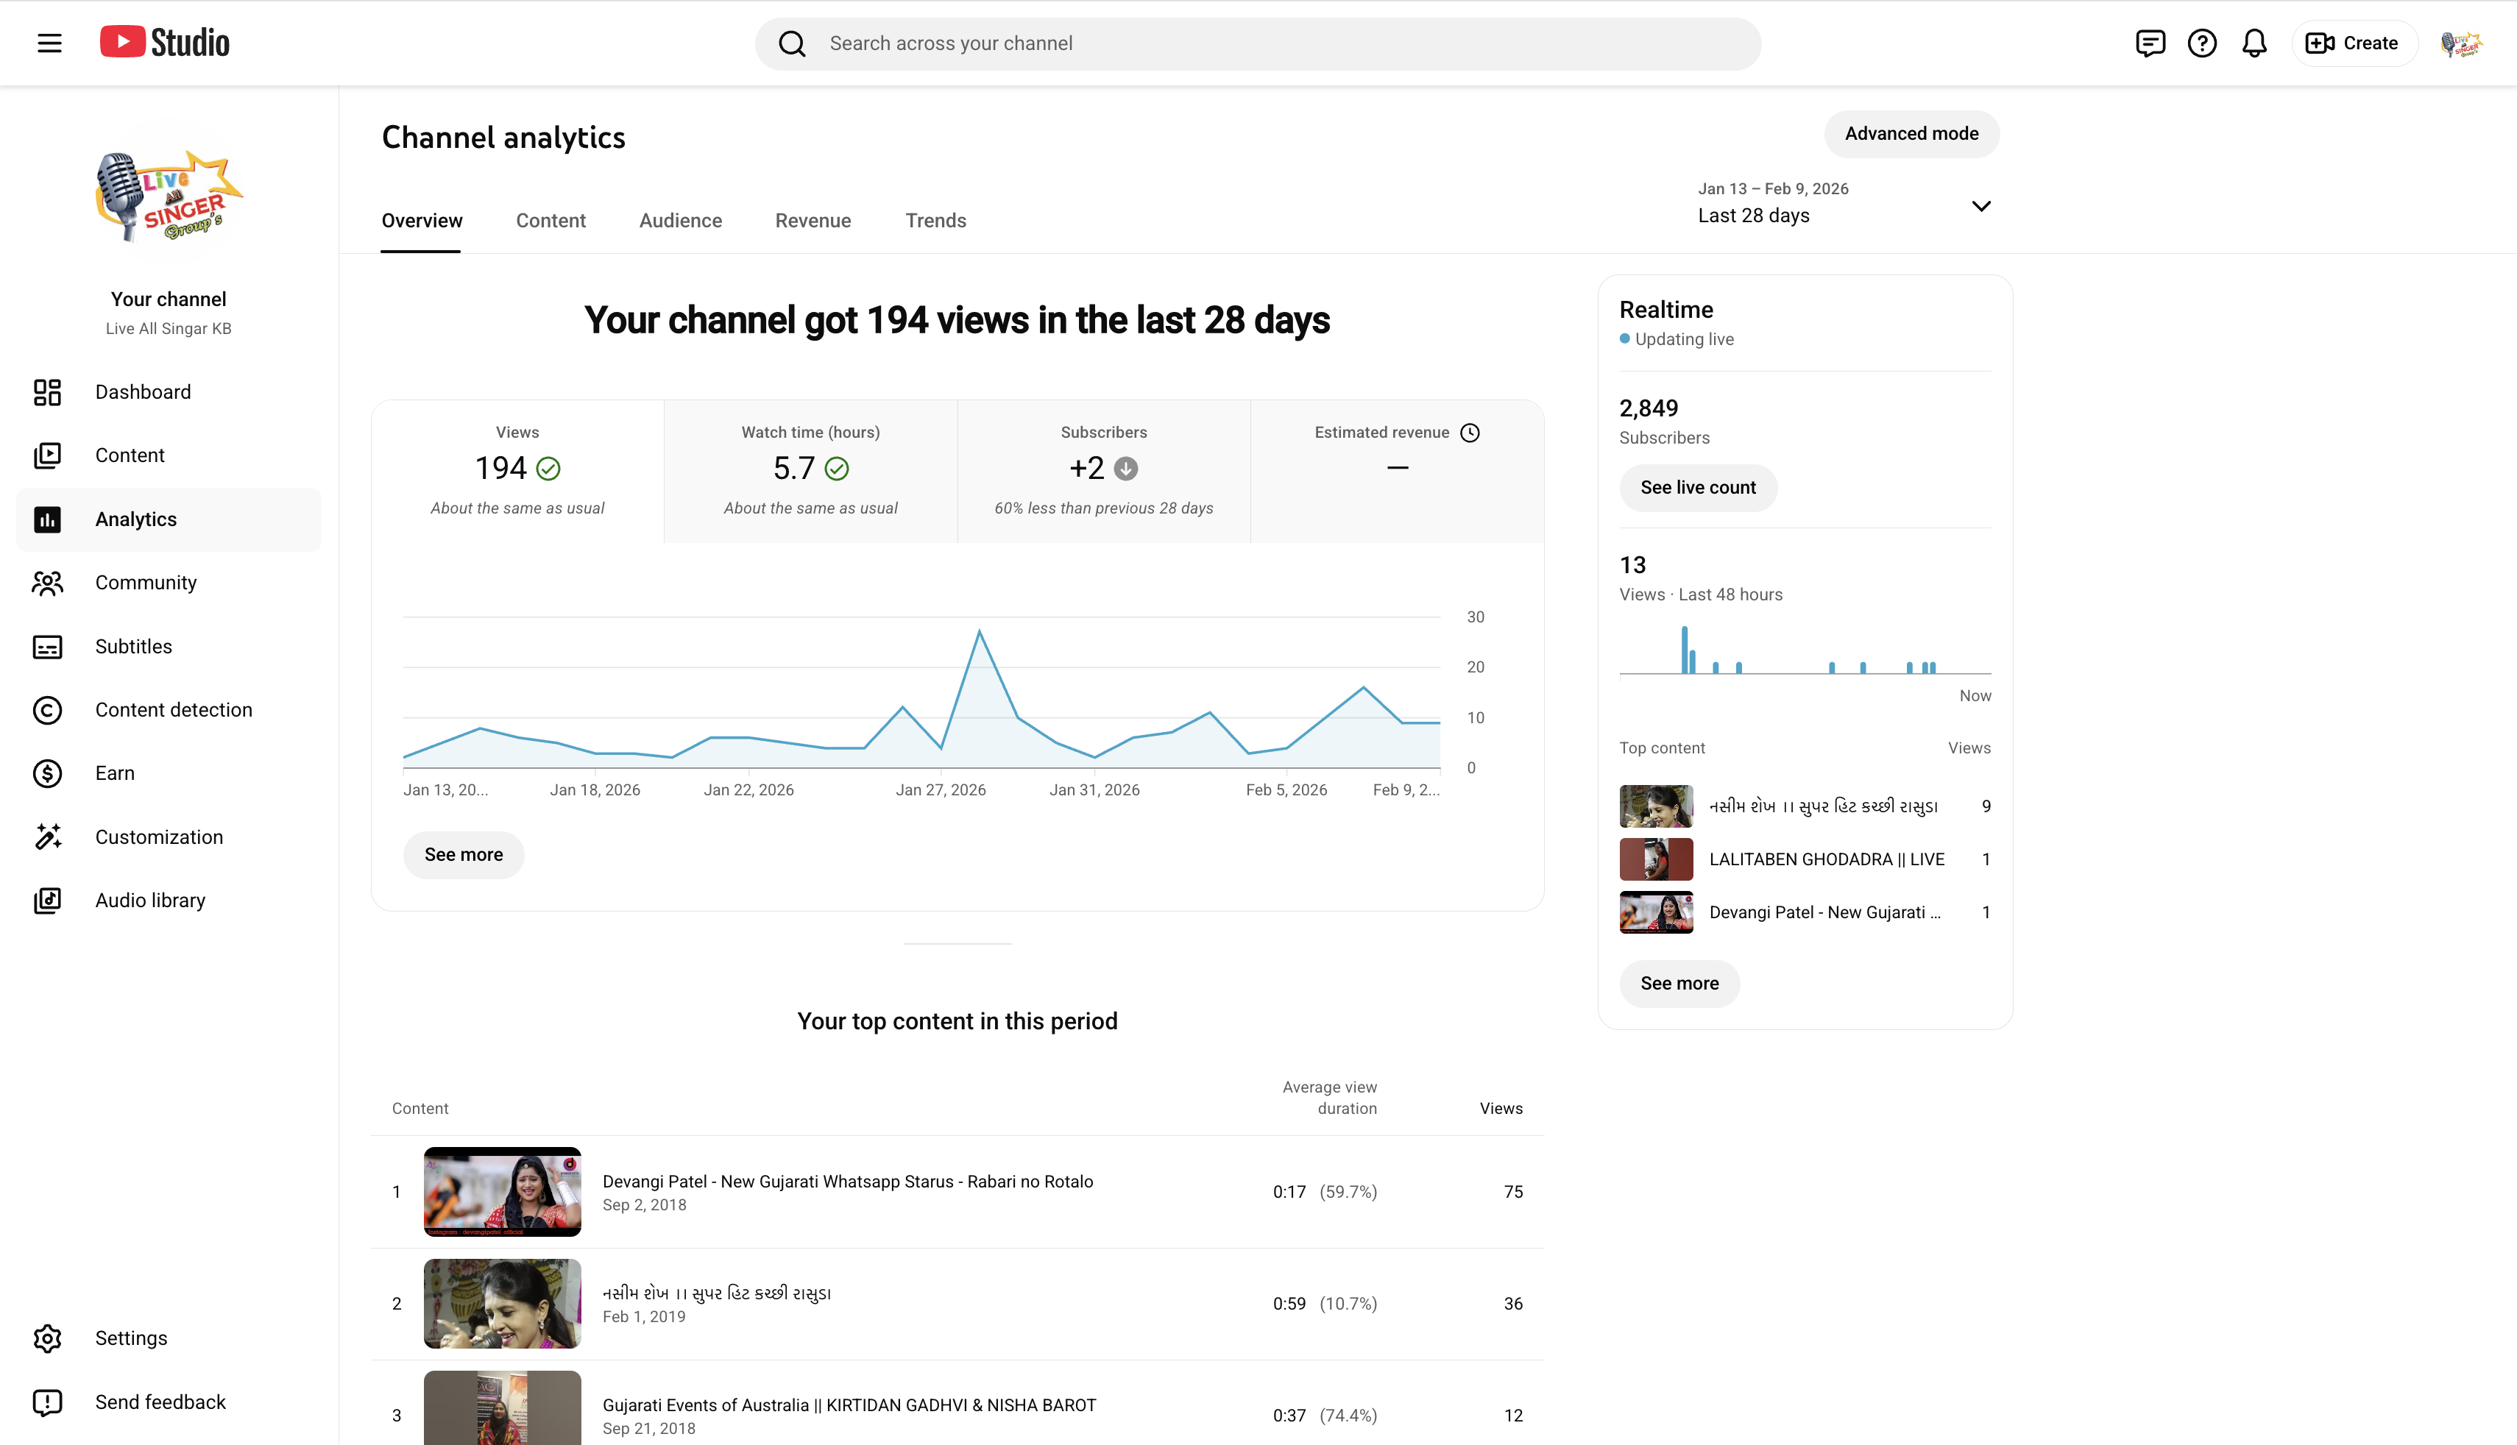
Task: Click the Advanced mode button
Action: pos(1911,134)
